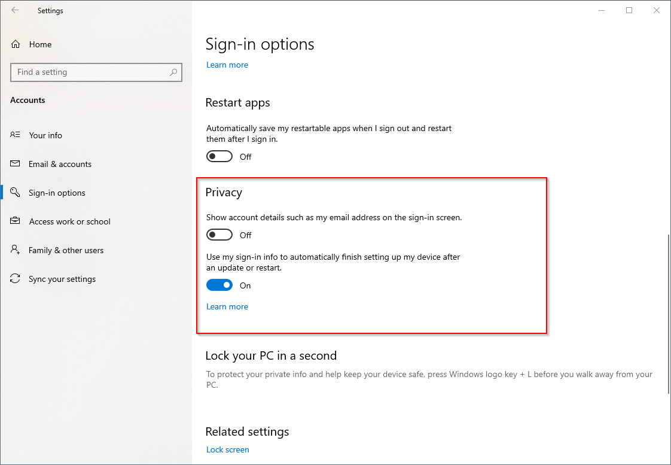The image size is (671, 465).
Task: Select Sync your settings in sidebar
Action: tap(62, 279)
